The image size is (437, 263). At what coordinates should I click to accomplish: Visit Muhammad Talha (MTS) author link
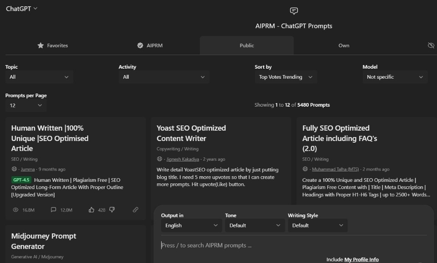point(335,169)
